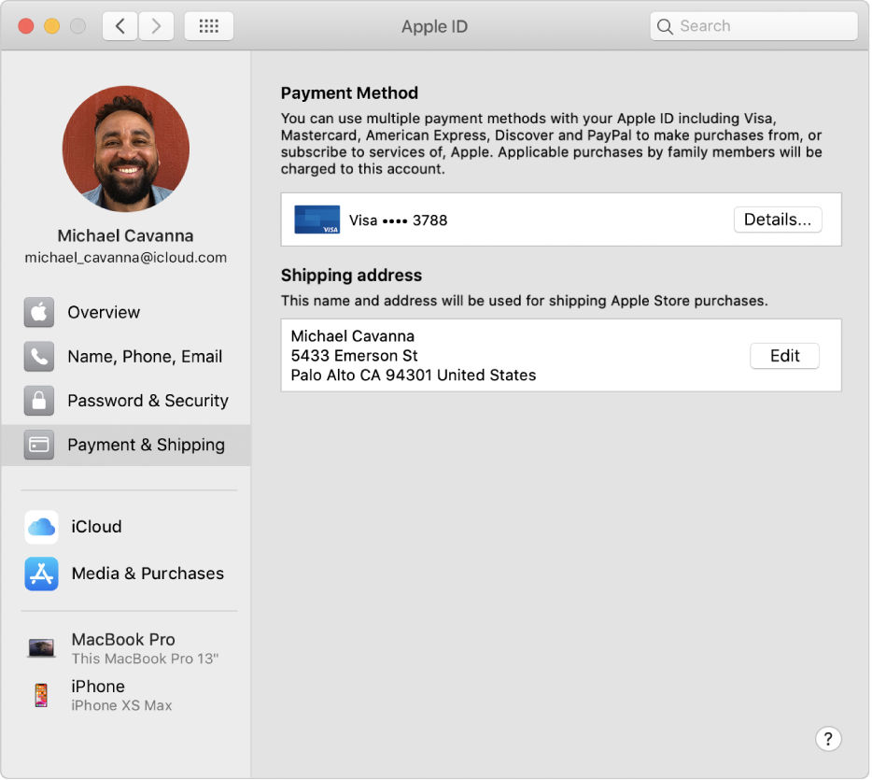
Task: Click the phone handset icon
Action: (x=39, y=356)
